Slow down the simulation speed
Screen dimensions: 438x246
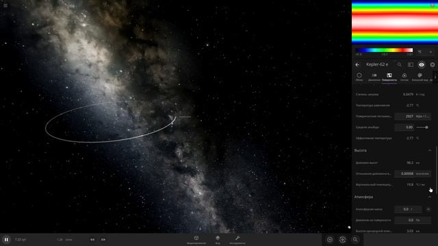point(92,240)
